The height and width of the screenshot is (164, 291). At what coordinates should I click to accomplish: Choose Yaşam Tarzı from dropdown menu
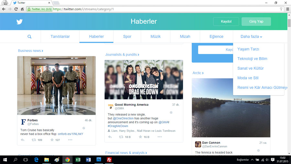[248, 49]
